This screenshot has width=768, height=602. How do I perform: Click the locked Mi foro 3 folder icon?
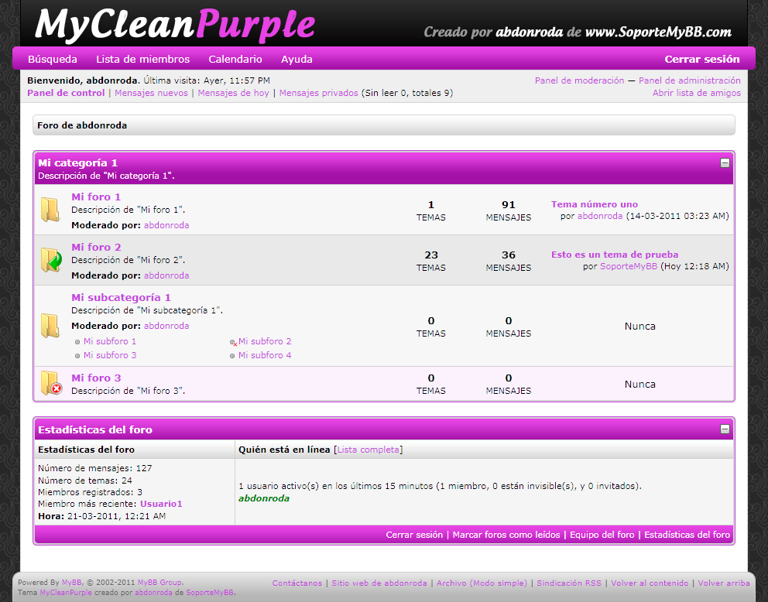click(x=51, y=384)
